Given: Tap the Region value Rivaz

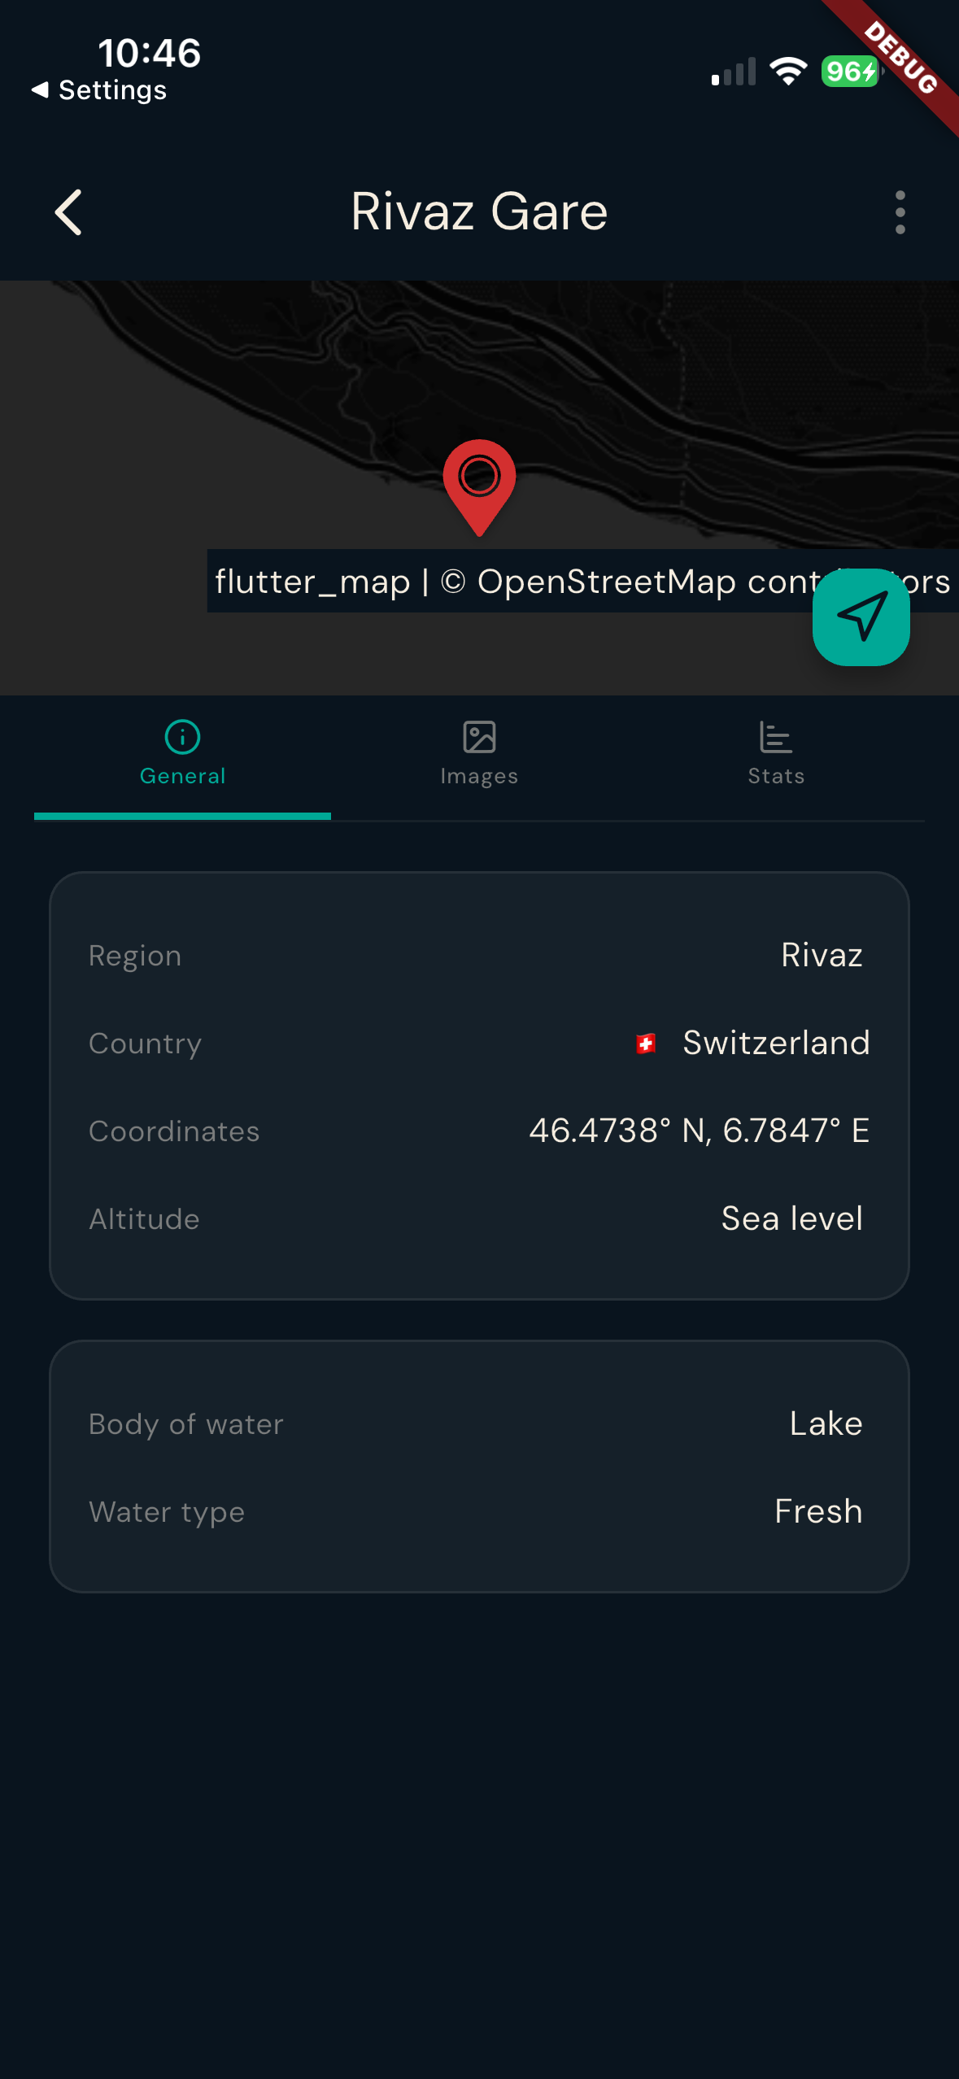Looking at the screenshot, I should (822, 955).
